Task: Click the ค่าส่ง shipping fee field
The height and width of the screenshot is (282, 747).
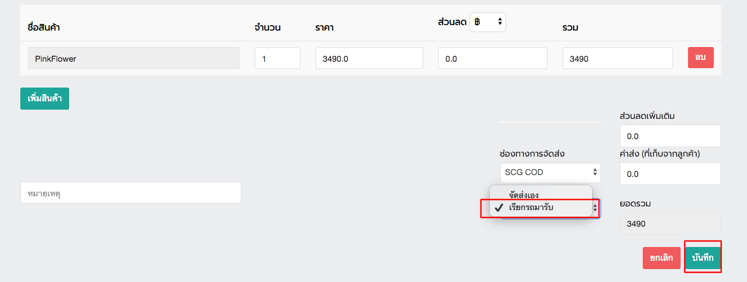Action: [x=670, y=174]
